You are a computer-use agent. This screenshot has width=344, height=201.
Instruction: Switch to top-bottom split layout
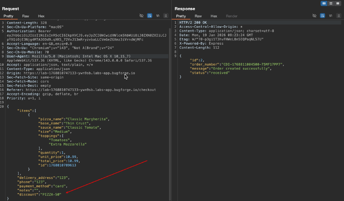click(331, 3)
